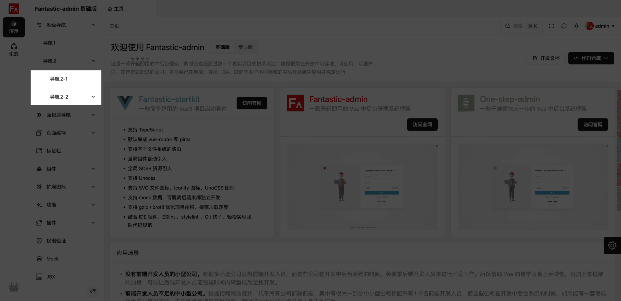
Task: Click the Fantastic-startkit V logo
Action: click(125, 103)
